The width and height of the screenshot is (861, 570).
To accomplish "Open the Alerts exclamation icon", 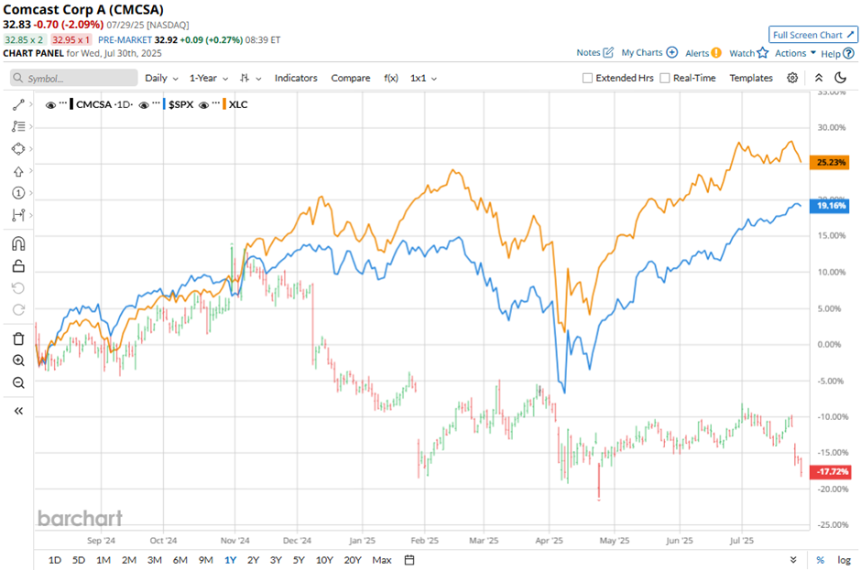I will 716,53.
